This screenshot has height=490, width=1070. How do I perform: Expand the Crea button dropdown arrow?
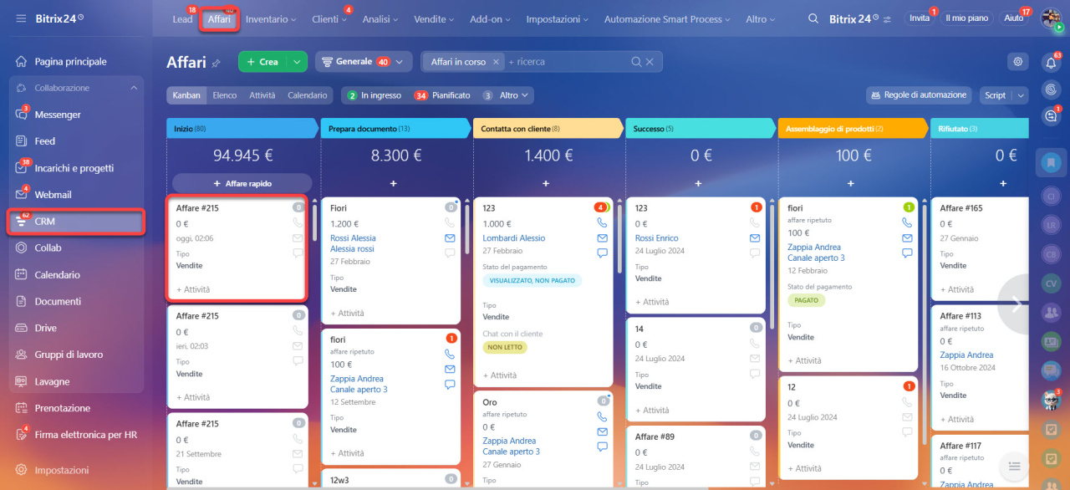coord(298,62)
